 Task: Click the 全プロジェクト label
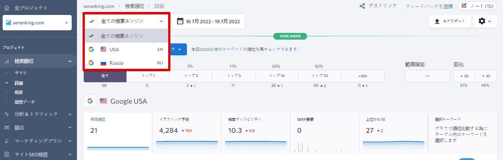pyautogui.click(x=31, y=7)
